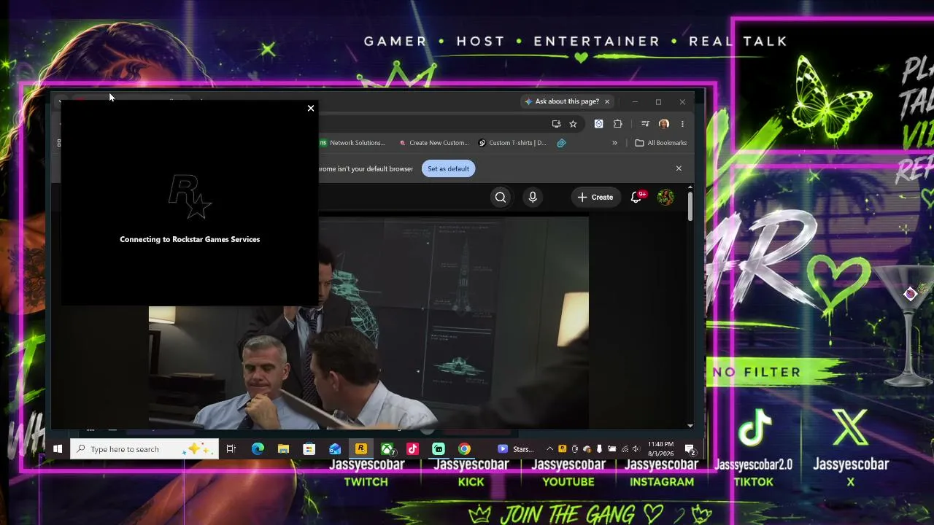Screen dimensions: 934x525
Task: Open the Create New Custom bookmark
Action: click(x=433, y=143)
